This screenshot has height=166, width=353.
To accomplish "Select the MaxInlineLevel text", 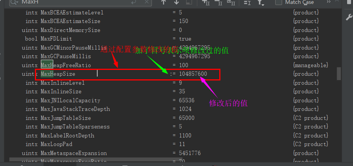I will click(63, 83).
